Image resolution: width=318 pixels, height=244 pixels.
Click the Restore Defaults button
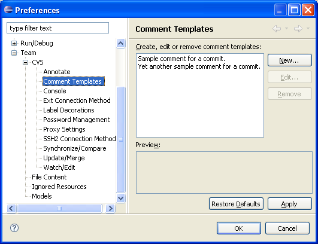point(236,204)
